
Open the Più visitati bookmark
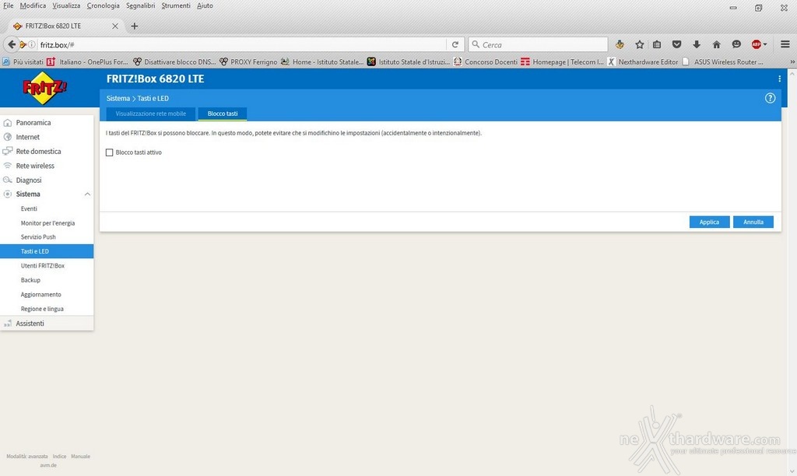click(x=23, y=61)
